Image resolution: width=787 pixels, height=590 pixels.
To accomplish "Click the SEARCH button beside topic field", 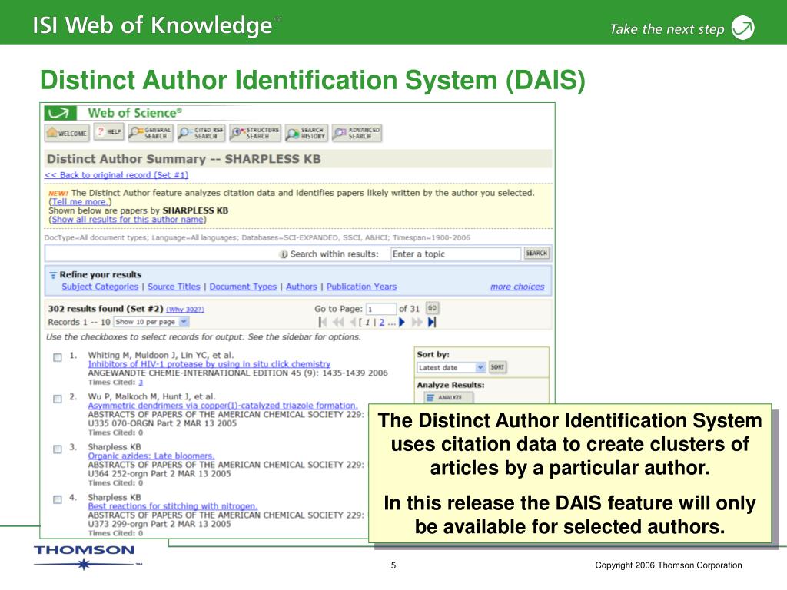I will [x=536, y=254].
